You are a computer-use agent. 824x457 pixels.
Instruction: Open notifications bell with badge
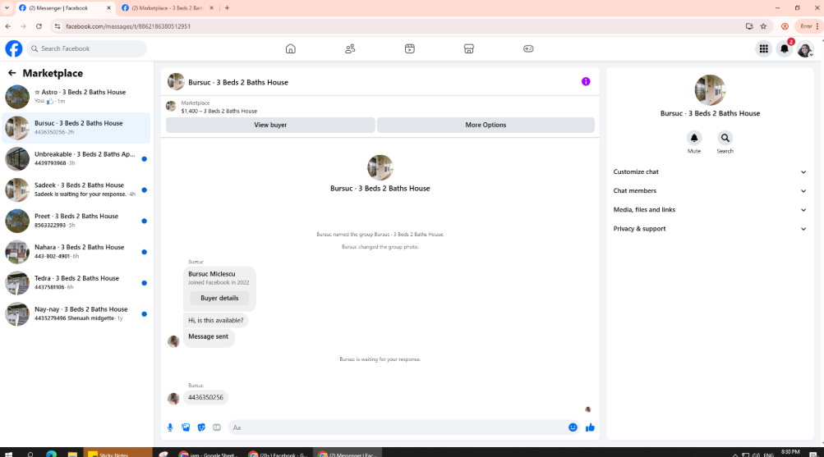click(x=785, y=48)
